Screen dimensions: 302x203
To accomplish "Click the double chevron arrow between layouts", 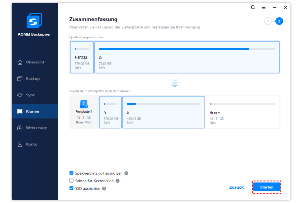I will coord(175,83).
